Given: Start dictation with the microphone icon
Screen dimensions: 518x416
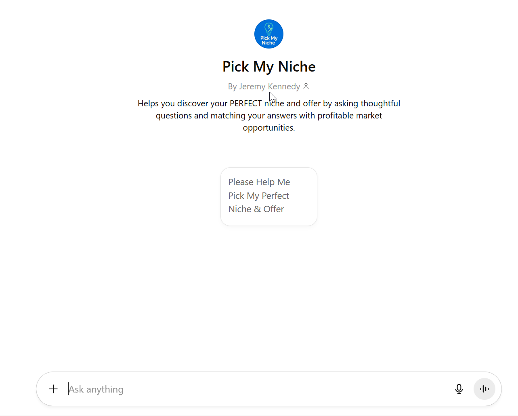Looking at the screenshot, I should pyautogui.click(x=459, y=389).
